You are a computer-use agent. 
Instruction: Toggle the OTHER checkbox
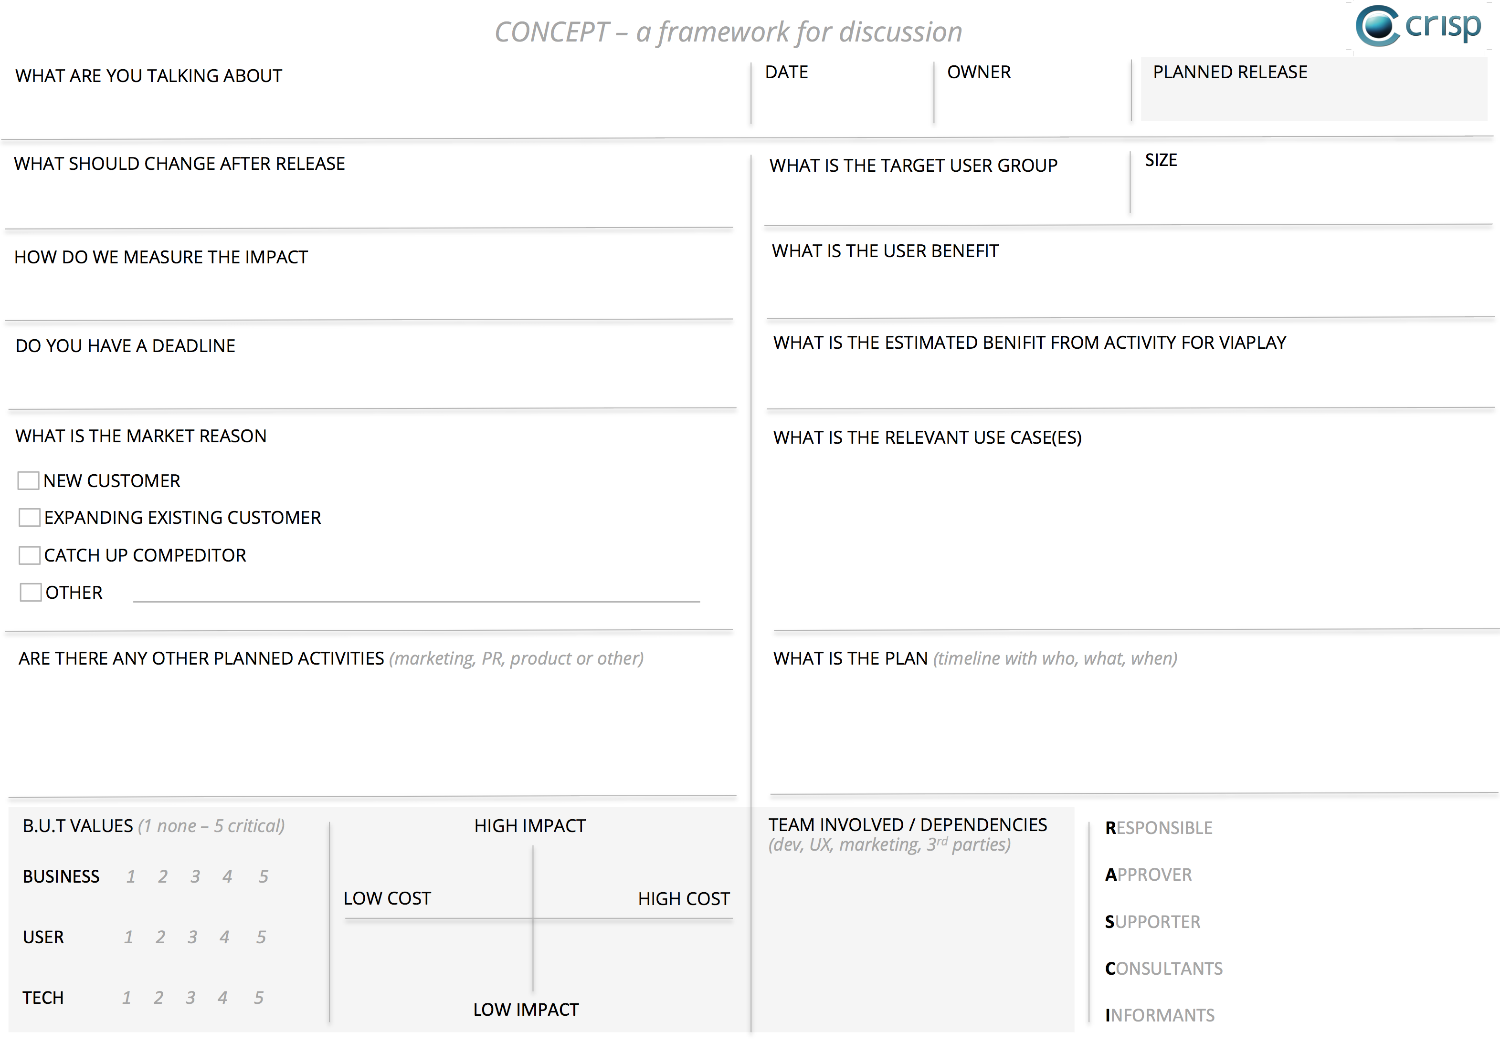[x=31, y=592]
